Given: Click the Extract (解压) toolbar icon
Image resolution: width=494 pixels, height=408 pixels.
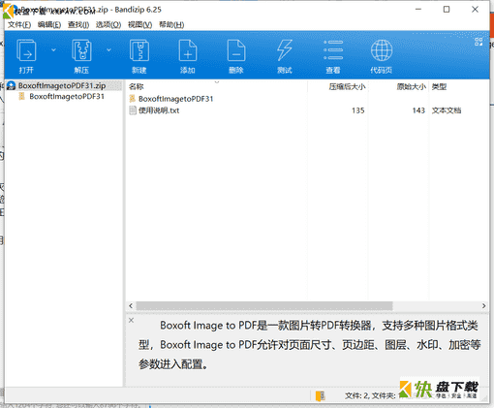Looking at the screenshot, I should click(81, 50).
